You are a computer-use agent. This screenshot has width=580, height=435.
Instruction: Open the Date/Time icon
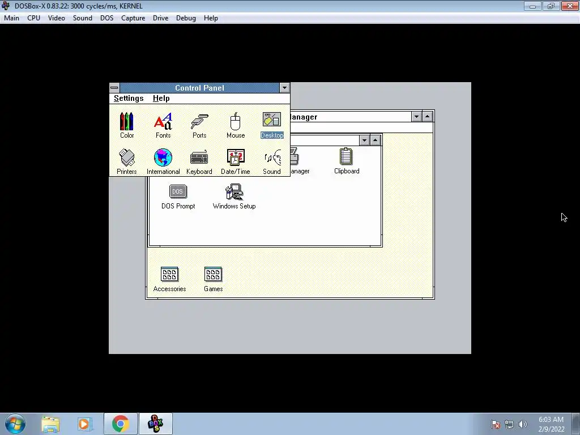(235, 161)
